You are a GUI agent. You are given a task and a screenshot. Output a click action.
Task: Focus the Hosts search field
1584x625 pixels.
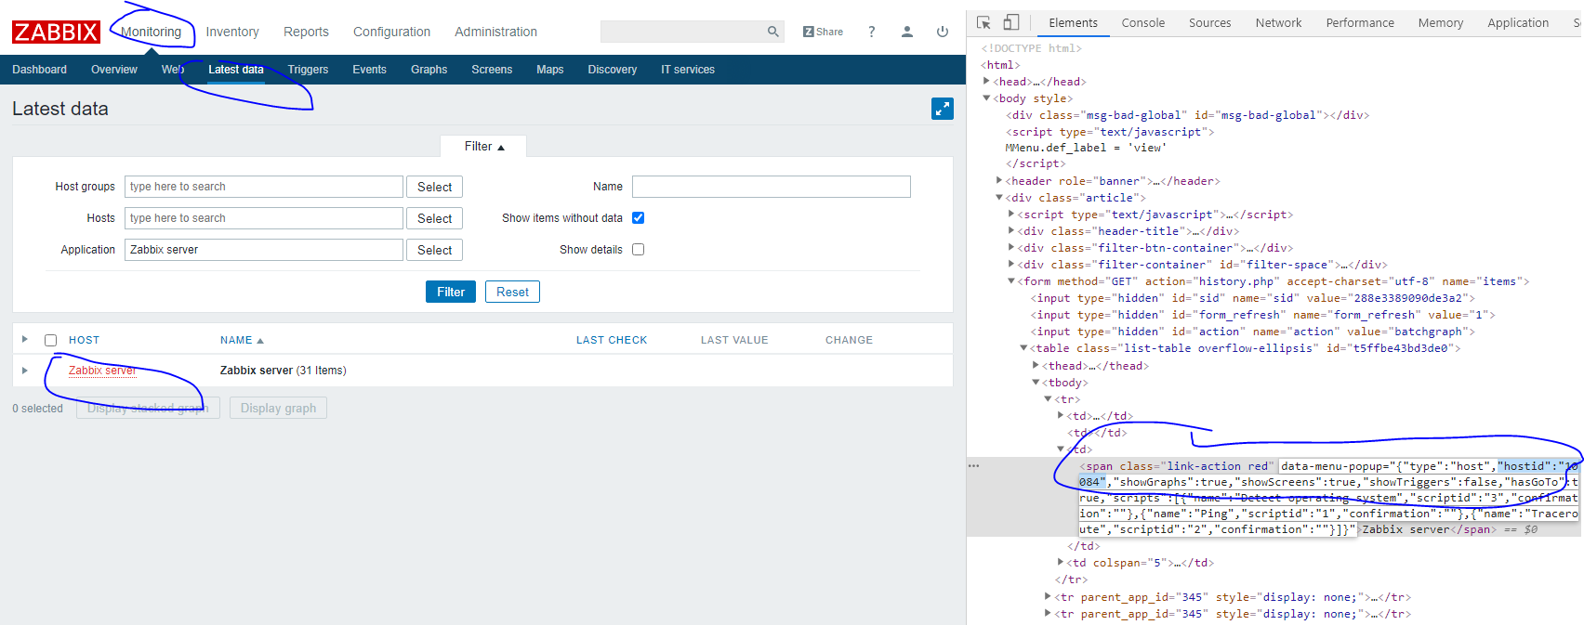point(264,218)
